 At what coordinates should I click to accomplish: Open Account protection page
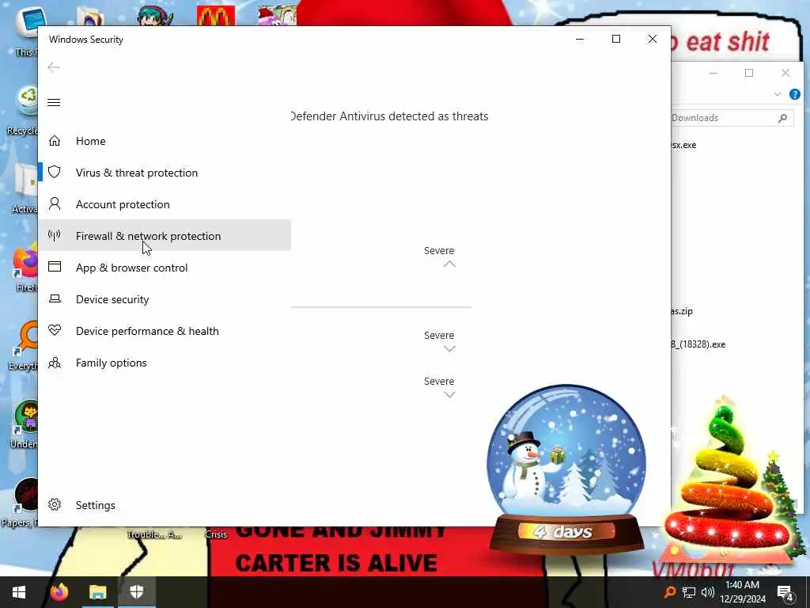point(165,204)
